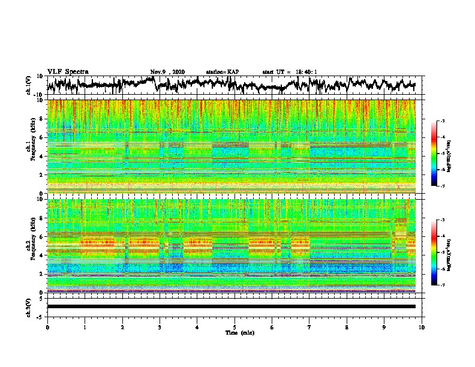Click time axis tick label "1"
The width and height of the screenshot is (475, 367).
click(85, 327)
